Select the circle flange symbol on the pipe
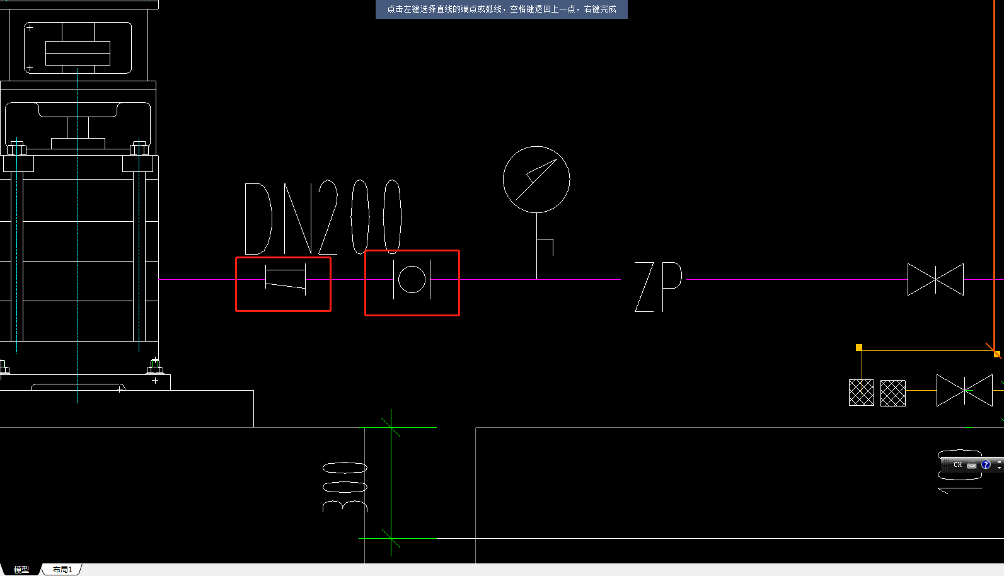Viewport: 1004px width, 576px height. point(412,279)
